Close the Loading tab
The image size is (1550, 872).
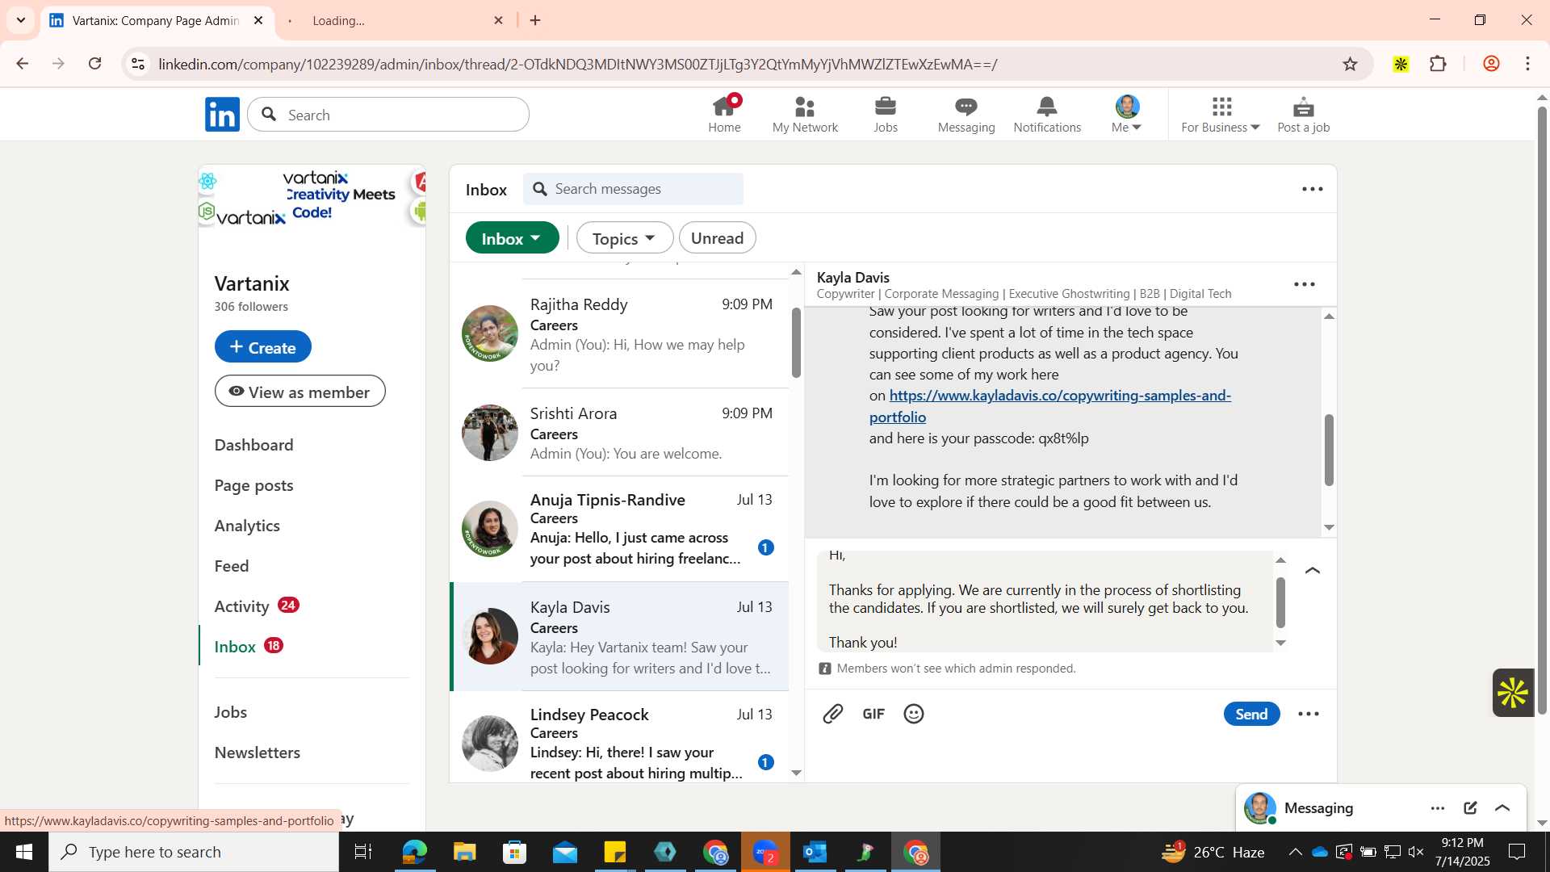[498, 20]
